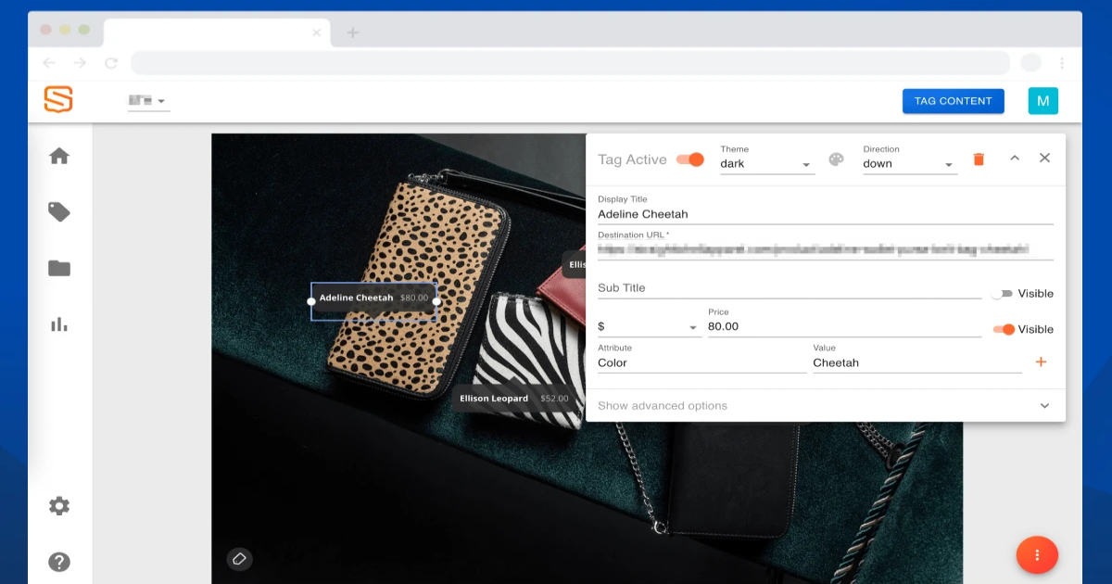The width and height of the screenshot is (1112, 584).
Task: Delete the tag with trash icon
Action: pos(979,159)
